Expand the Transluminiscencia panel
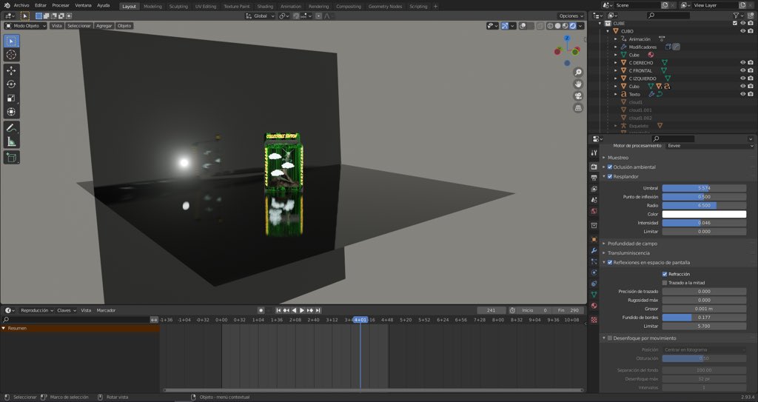The image size is (758, 402). pos(628,253)
